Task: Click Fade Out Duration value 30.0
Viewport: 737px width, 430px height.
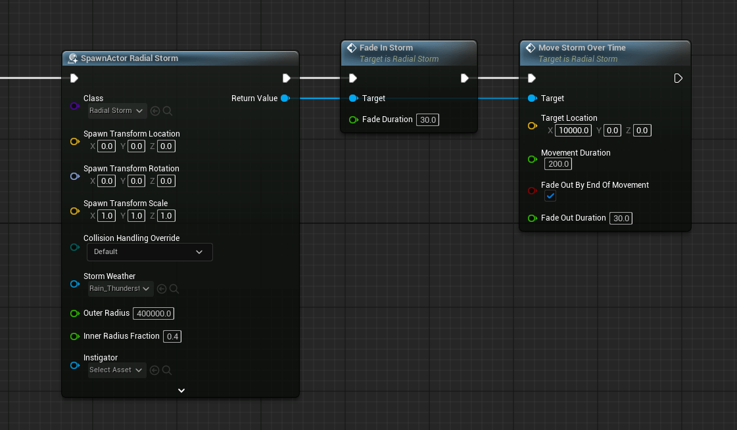Action: click(621, 219)
